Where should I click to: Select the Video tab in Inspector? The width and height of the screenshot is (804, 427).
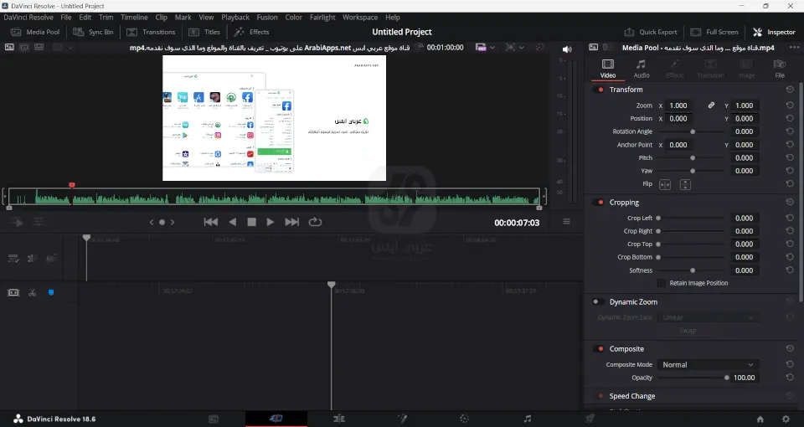point(608,69)
